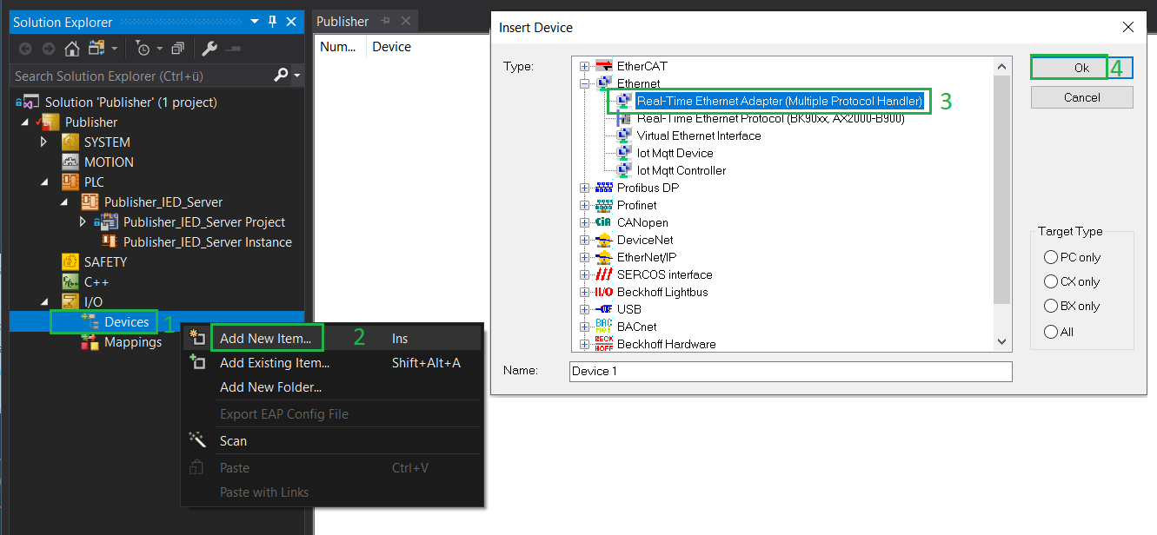Select the CX only target type
The image size is (1157, 535).
[x=1051, y=281]
